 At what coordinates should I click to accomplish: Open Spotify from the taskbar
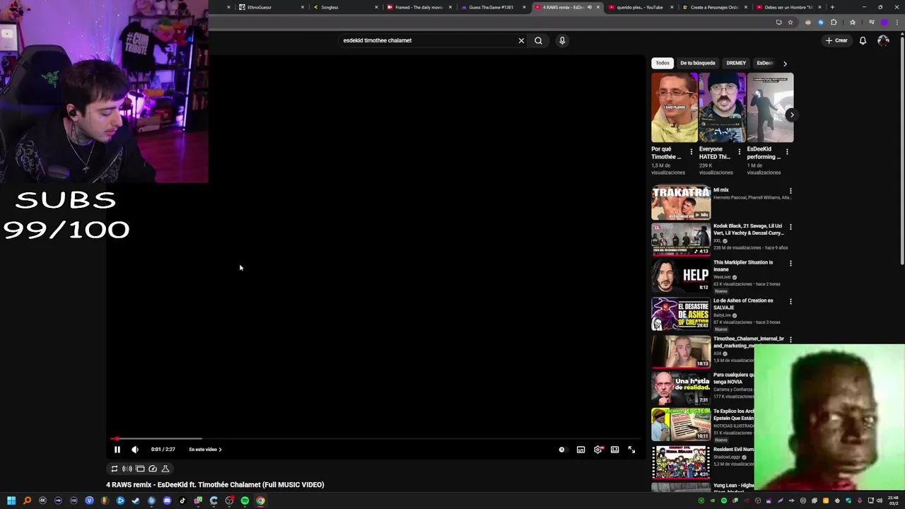(x=245, y=501)
